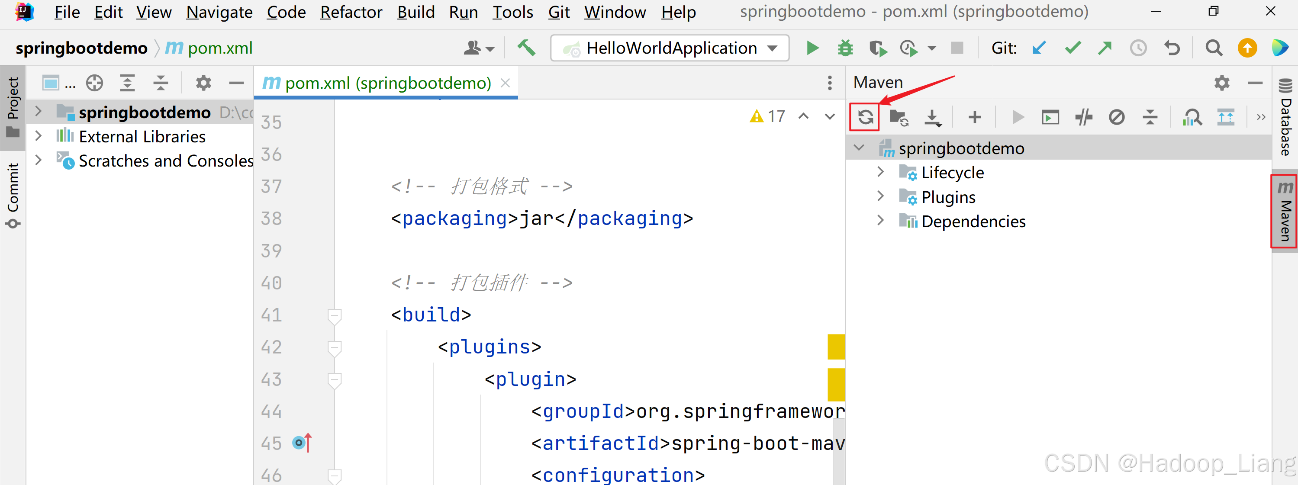Click generate sources and update folders icon
Screen dimensions: 1298x485
[x=899, y=117]
